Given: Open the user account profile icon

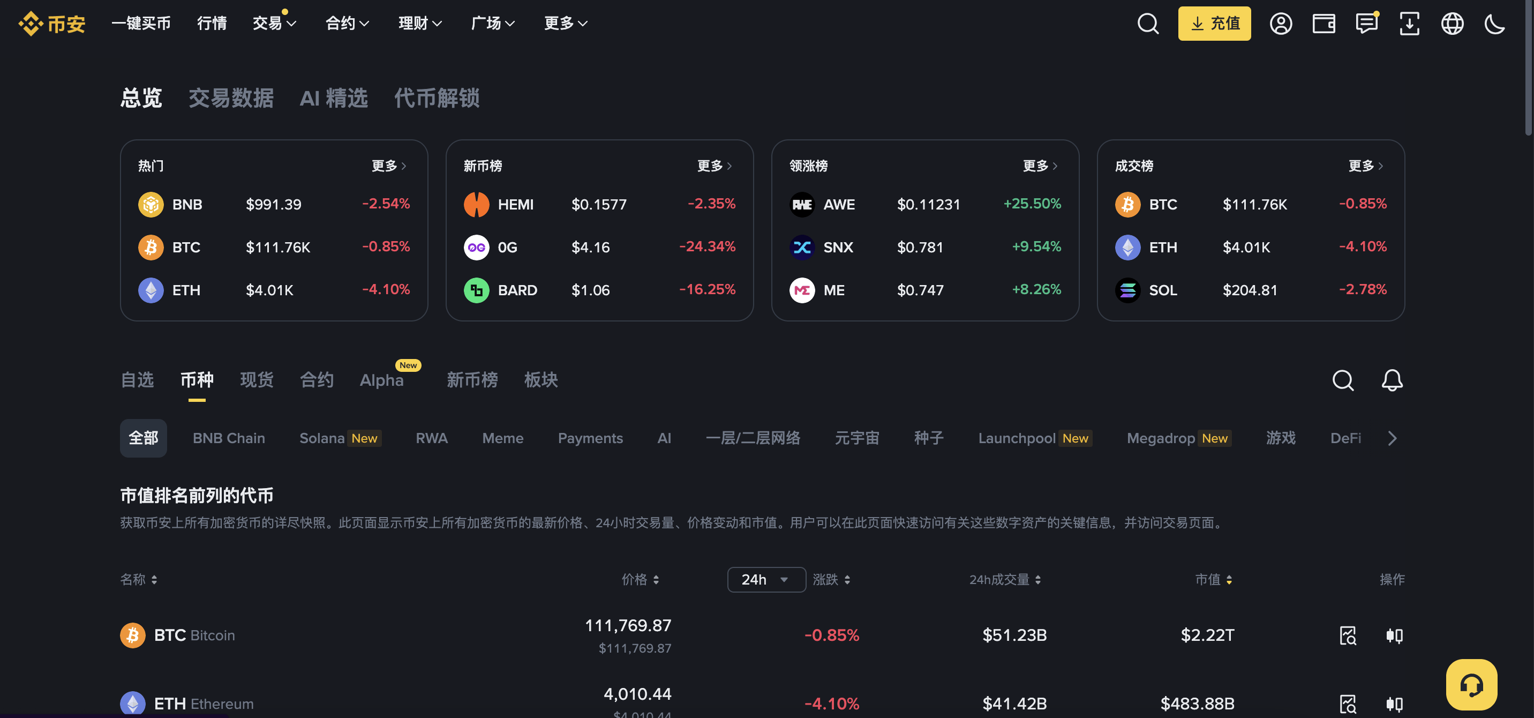Looking at the screenshot, I should (x=1280, y=23).
